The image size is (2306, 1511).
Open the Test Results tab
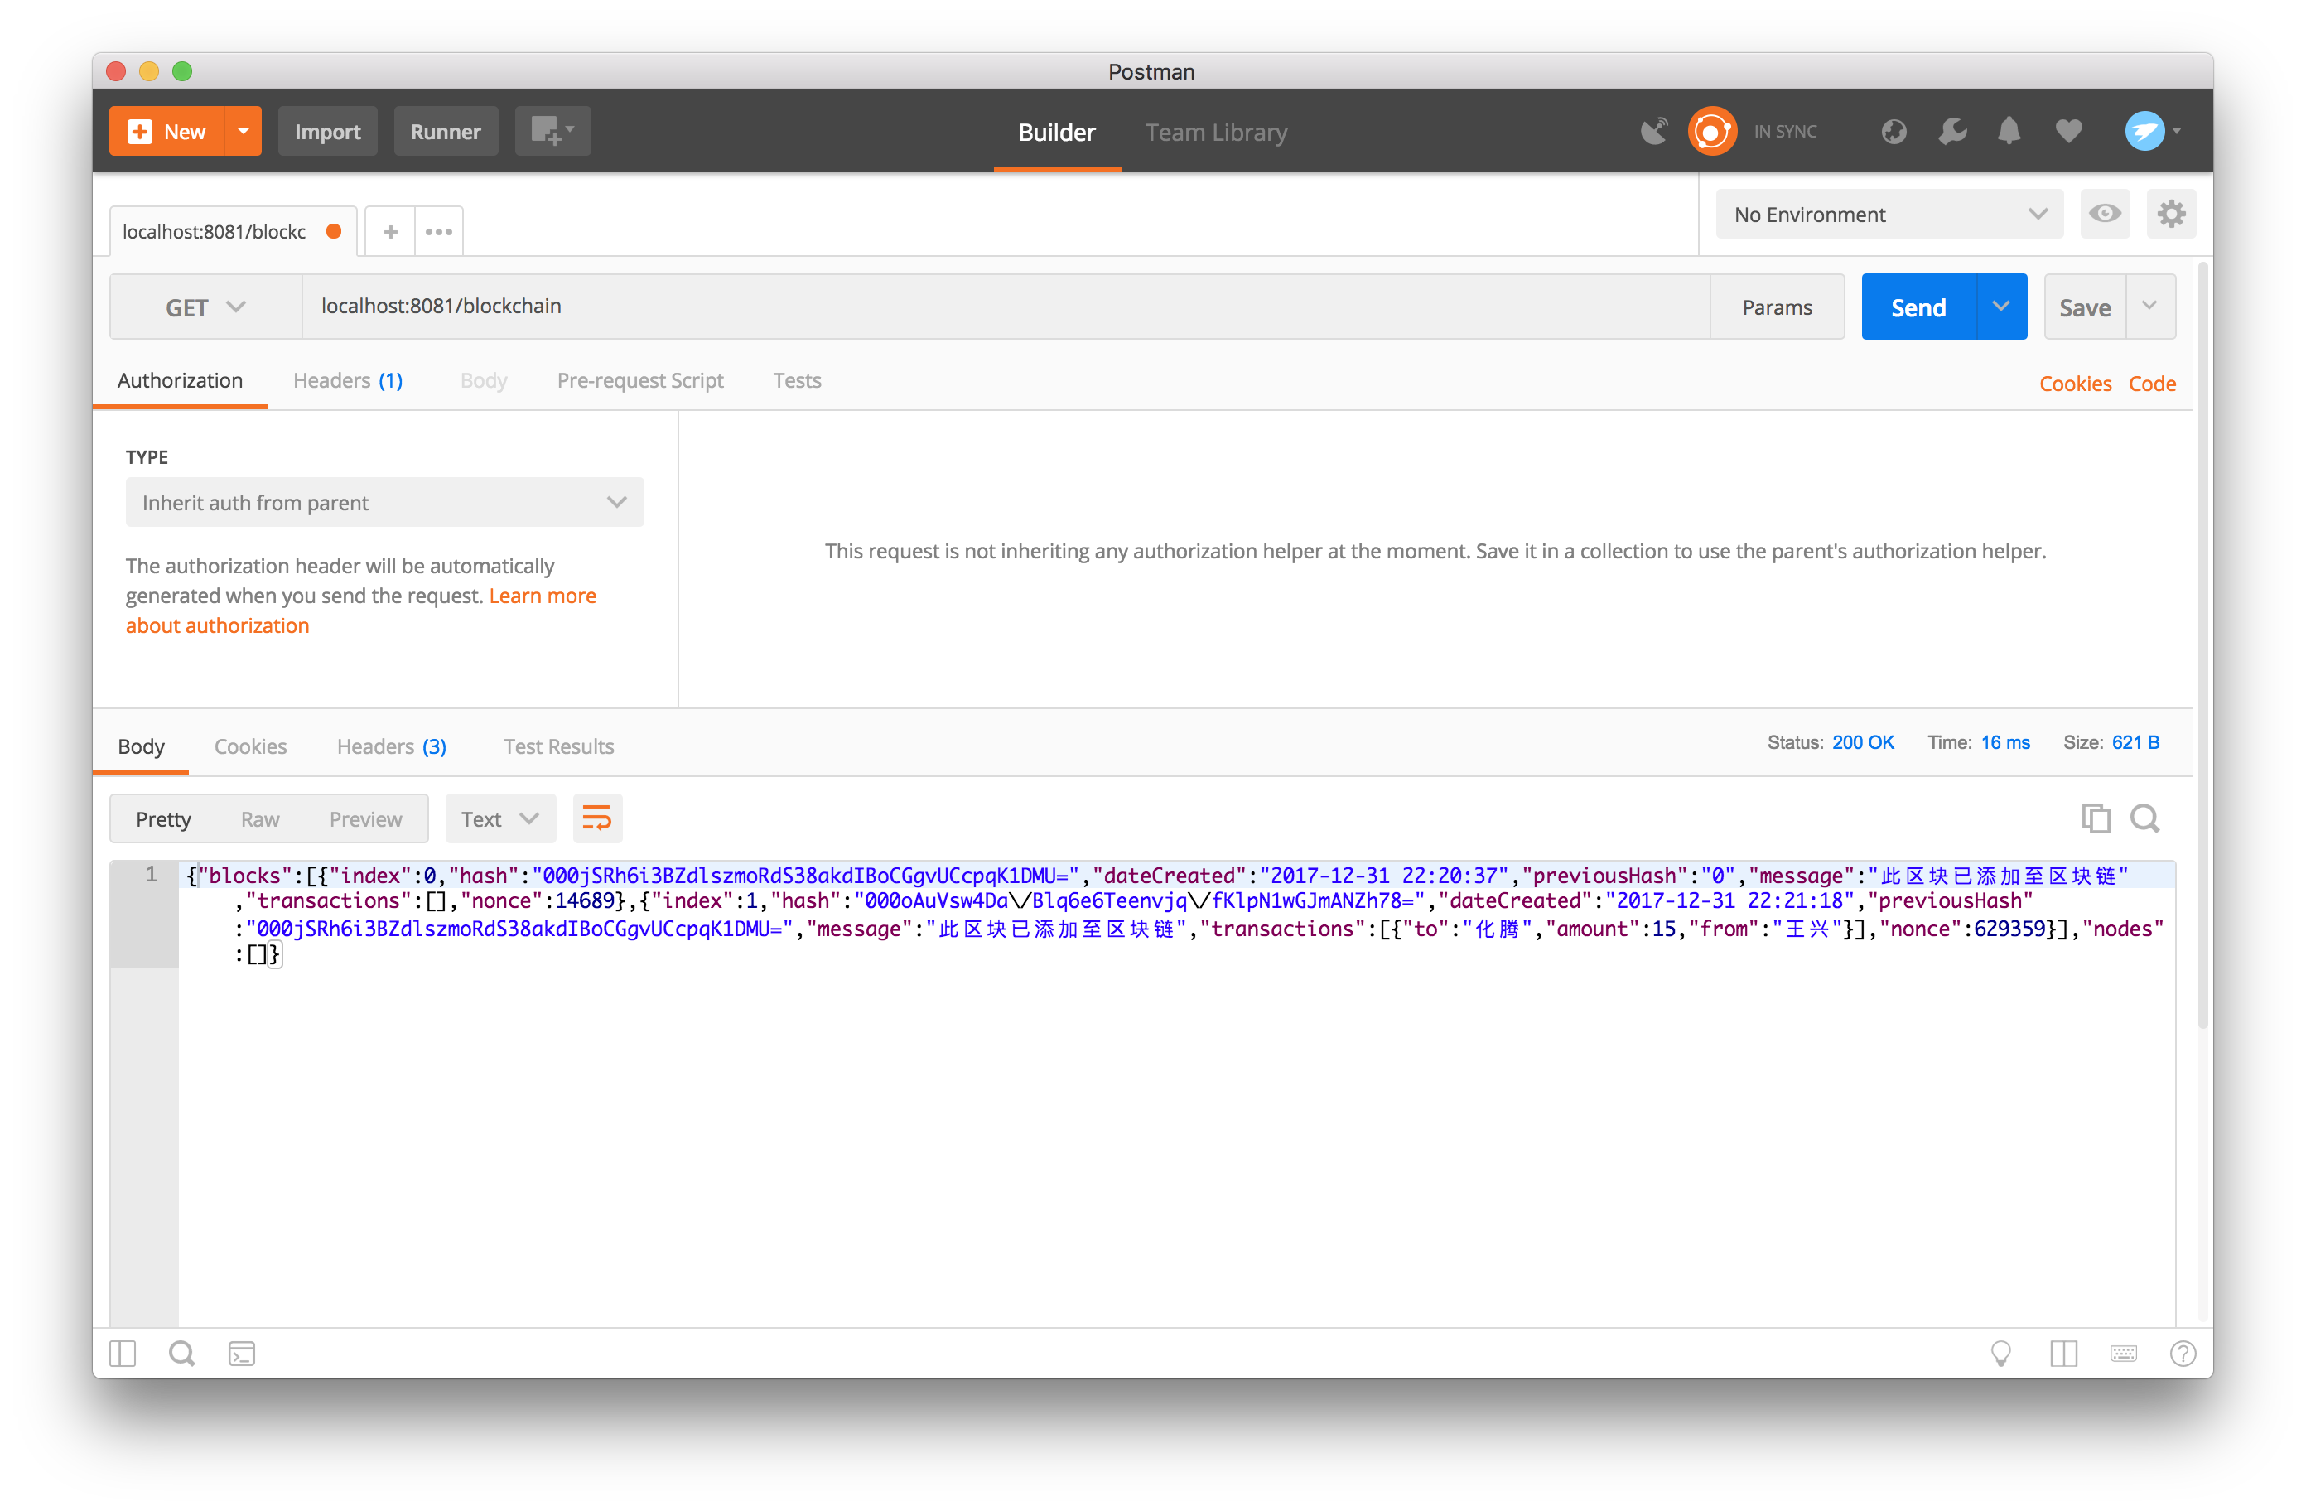(x=558, y=746)
